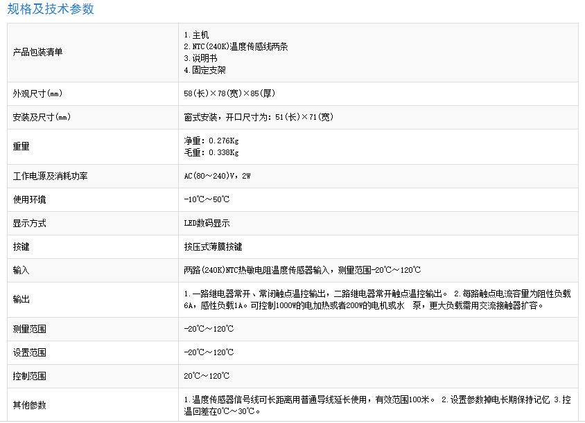
Task: Click the 测量范围 row label
Action: point(30,329)
